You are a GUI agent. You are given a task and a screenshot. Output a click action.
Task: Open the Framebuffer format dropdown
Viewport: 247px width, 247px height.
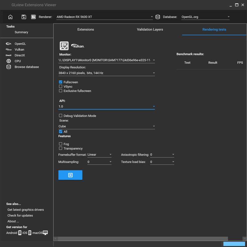(99, 155)
